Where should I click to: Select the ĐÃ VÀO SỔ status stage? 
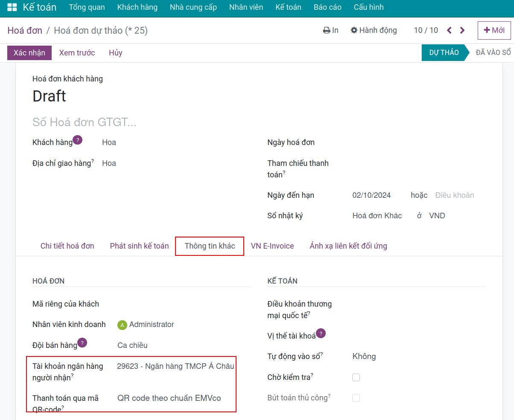coord(493,52)
